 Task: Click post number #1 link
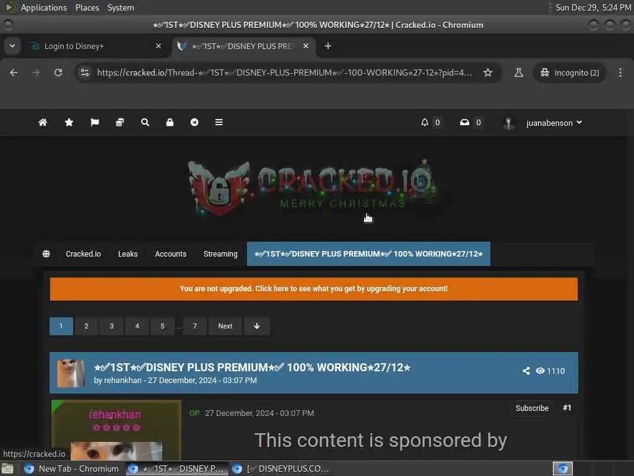567,408
